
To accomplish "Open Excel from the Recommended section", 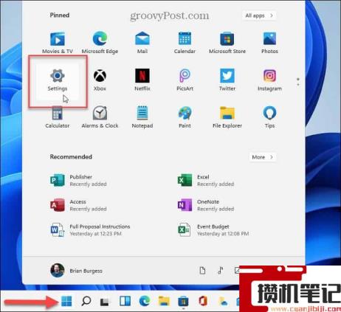I will tap(206, 181).
